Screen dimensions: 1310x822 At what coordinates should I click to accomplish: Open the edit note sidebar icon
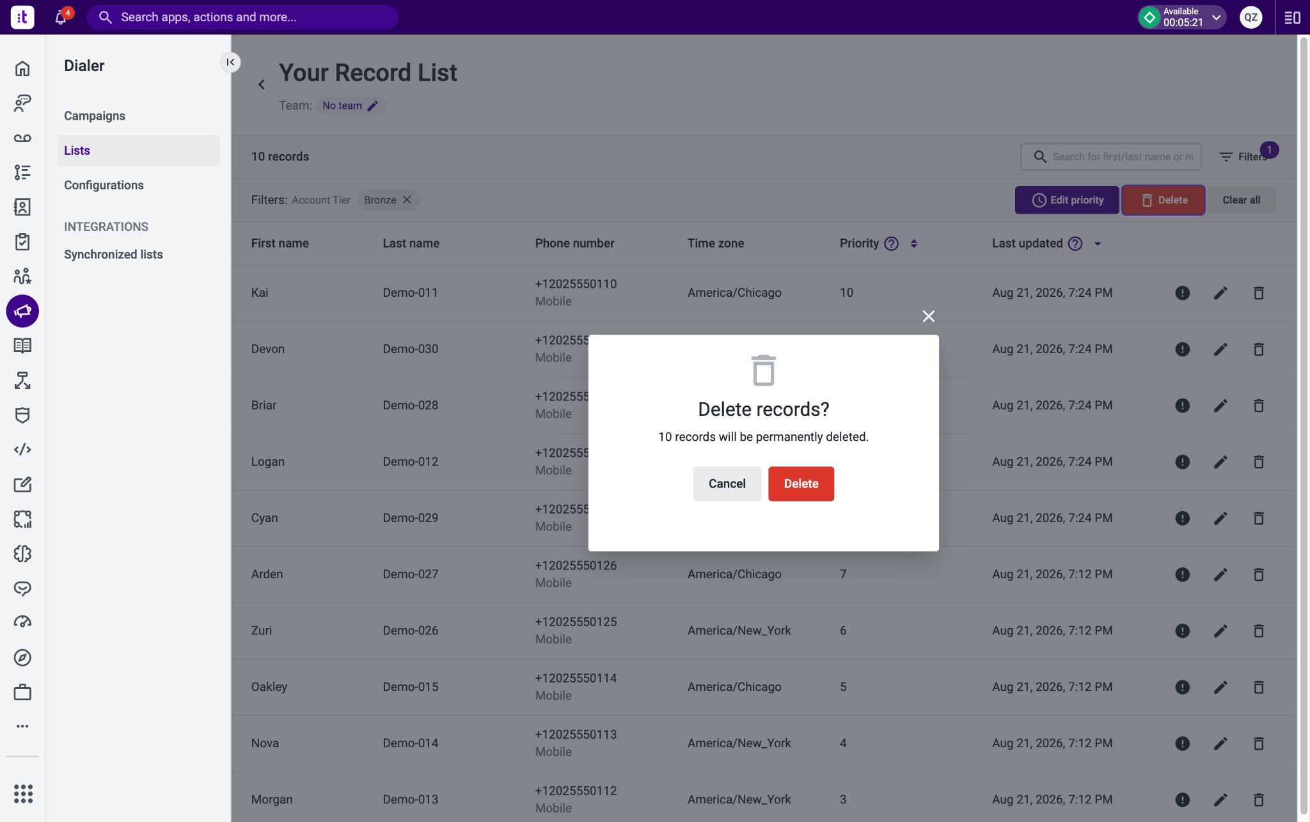[x=22, y=484]
